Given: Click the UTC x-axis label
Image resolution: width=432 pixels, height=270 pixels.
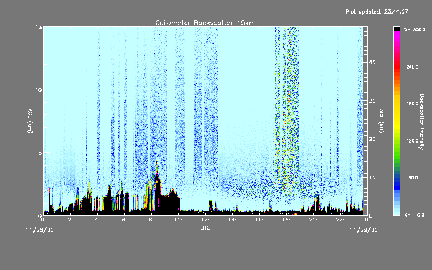Looking at the screenshot, I should tap(205, 227).
